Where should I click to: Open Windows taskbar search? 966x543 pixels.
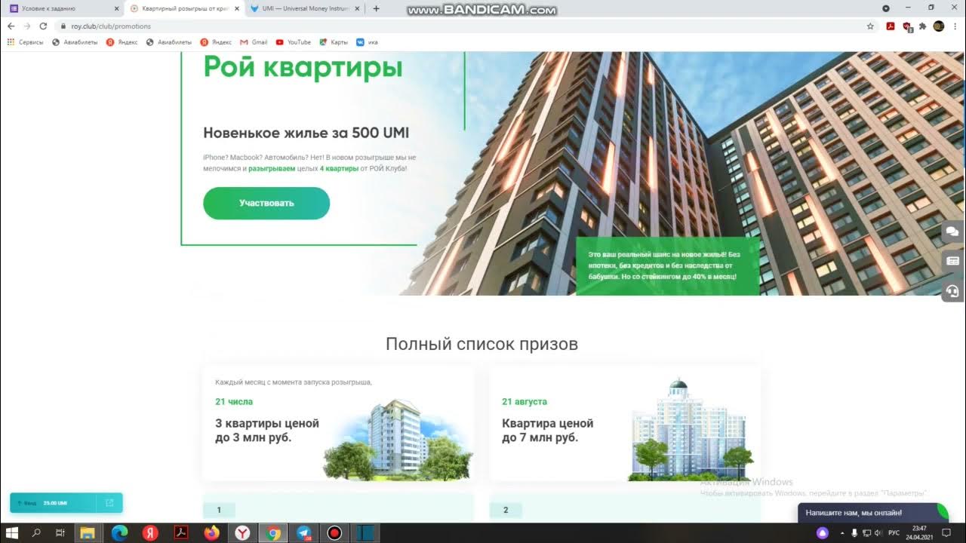click(x=36, y=532)
